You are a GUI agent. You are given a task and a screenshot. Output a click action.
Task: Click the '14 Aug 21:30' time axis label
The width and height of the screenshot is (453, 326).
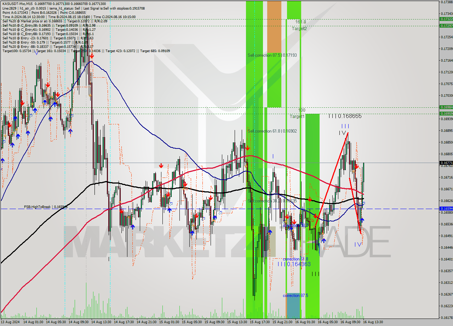coord(147,322)
